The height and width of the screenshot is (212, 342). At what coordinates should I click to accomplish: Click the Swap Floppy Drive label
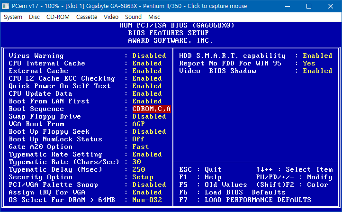click(45, 116)
